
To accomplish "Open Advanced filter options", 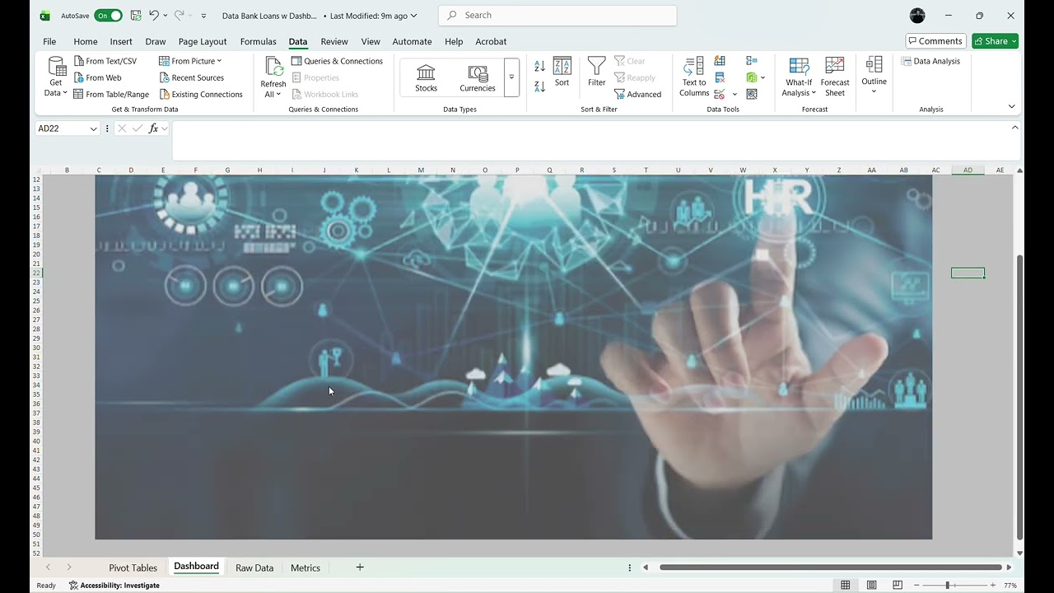I will pyautogui.click(x=638, y=94).
